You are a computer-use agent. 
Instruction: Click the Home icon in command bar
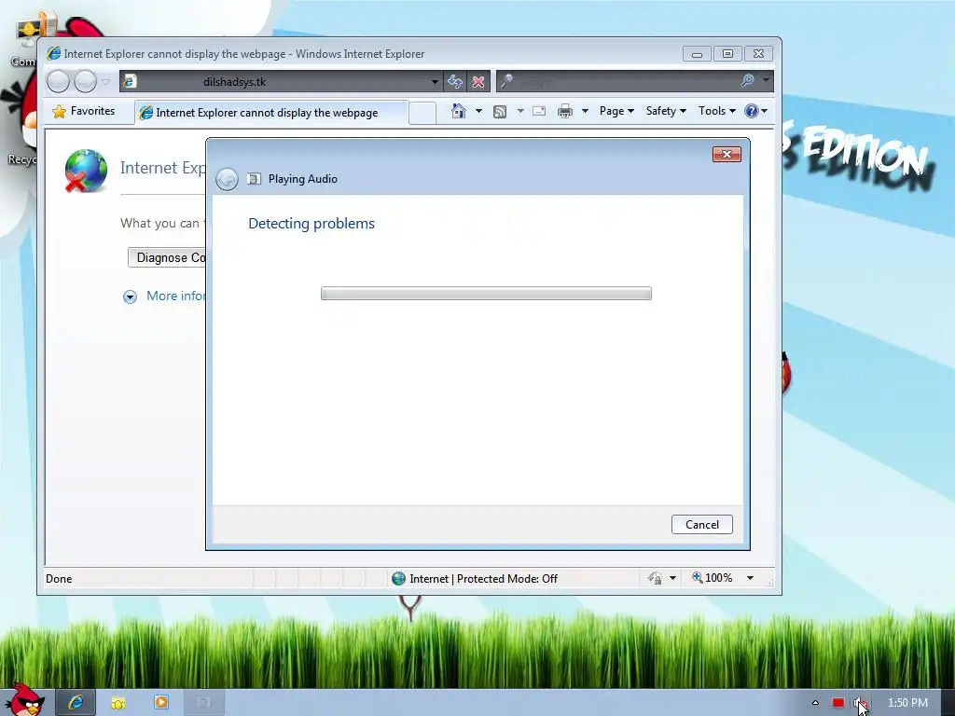pyautogui.click(x=459, y=111)
